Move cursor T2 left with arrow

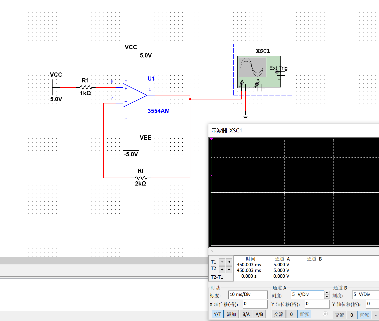point(222,270)
